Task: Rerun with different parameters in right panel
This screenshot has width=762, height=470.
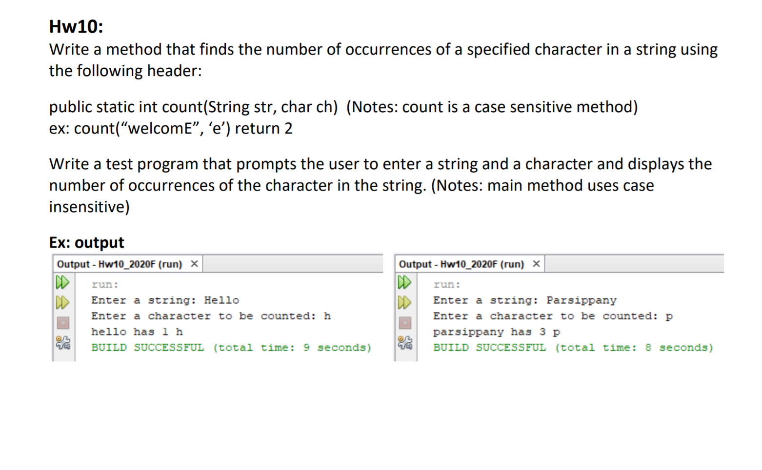Action: click(x=405, y=301)
